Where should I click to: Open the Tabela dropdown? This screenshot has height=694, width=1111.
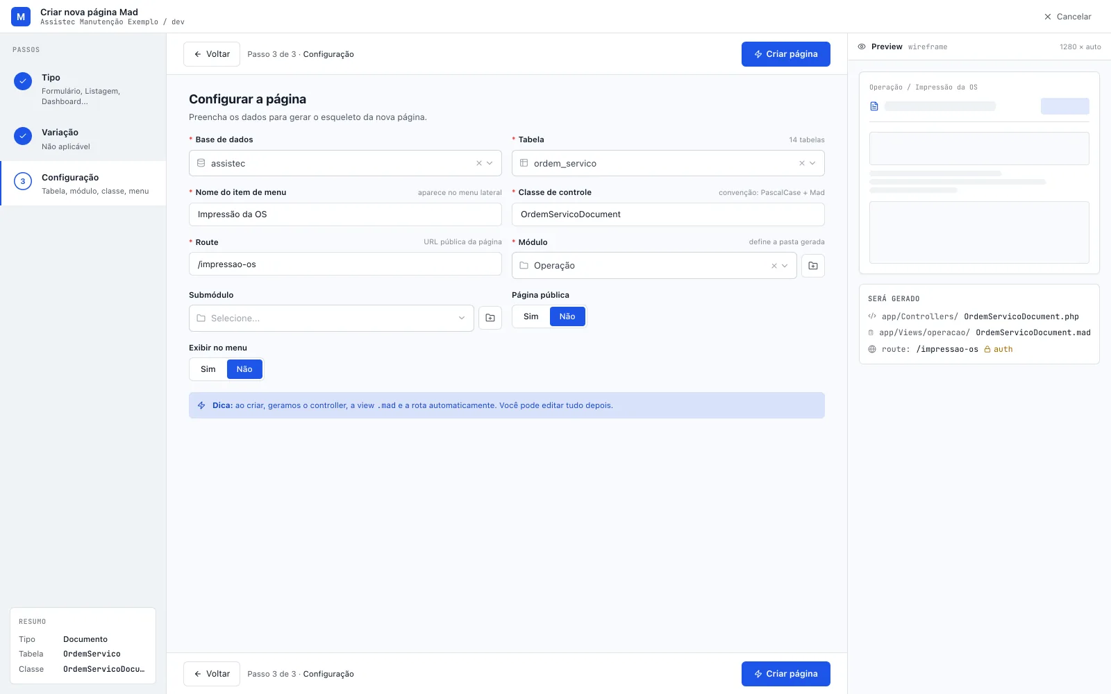click(x=668, y=163)
